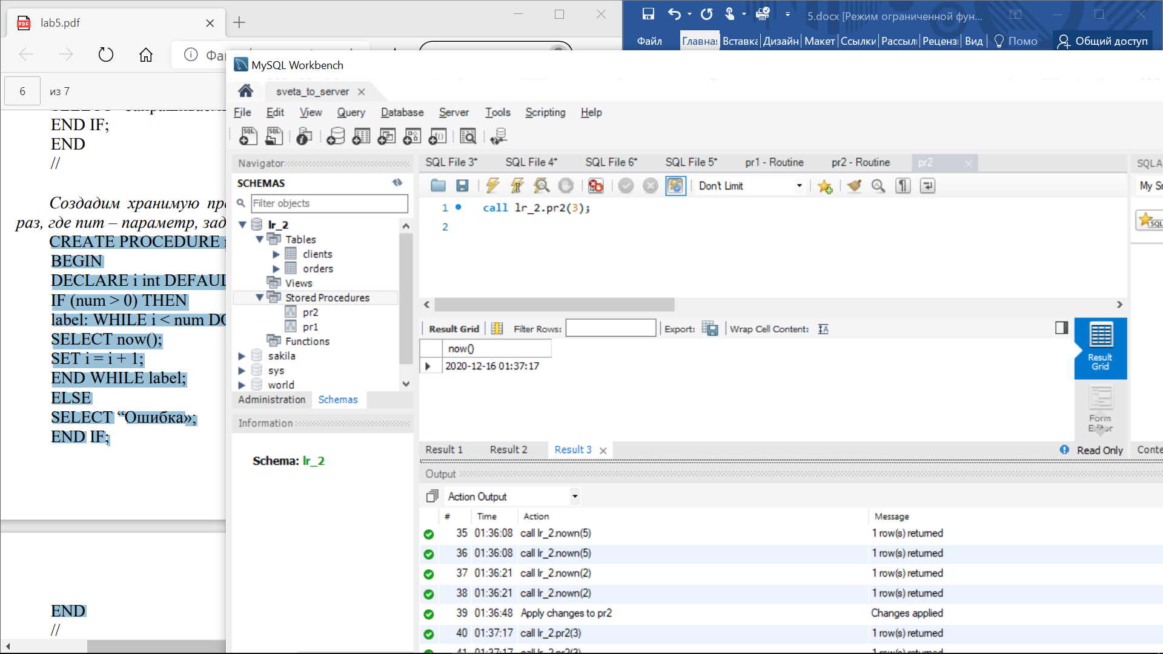Collapse the lr_2 schema node

pos(242,225)
